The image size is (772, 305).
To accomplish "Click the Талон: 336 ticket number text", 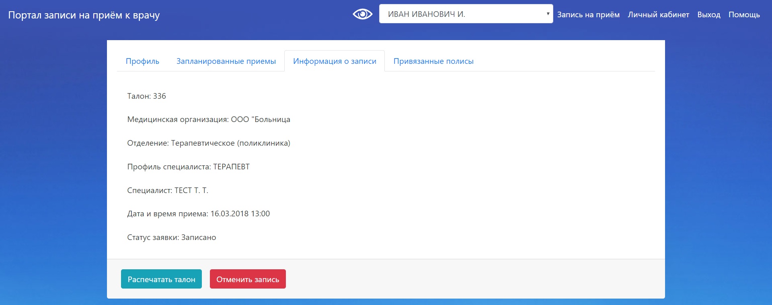I will (x=146, y=96).
